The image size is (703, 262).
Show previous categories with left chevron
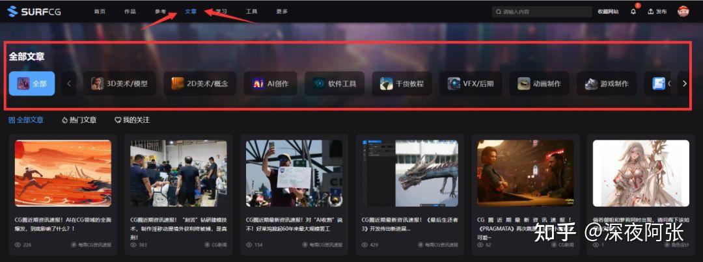[69, 83]
